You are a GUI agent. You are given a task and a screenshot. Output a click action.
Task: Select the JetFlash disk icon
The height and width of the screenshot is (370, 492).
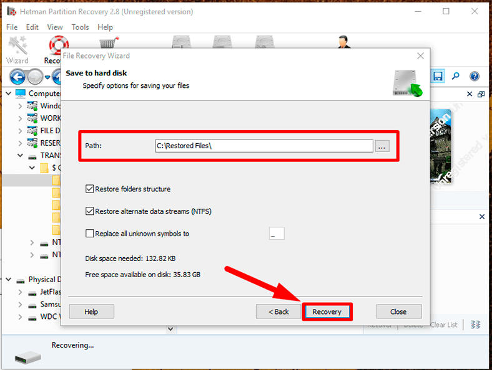[x=32, y=293]
